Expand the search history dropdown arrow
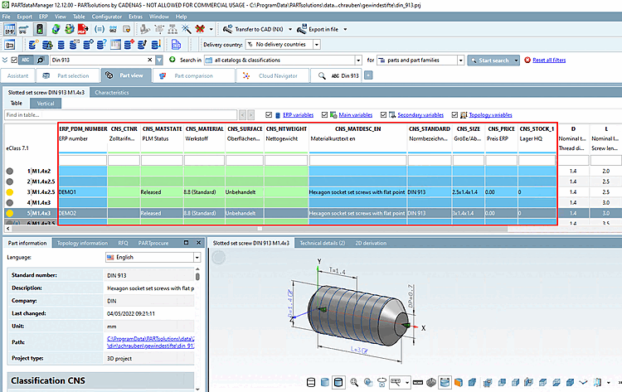 [x=159, y=60]
